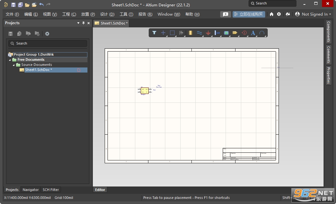
Task: Click the Projects panel open folder icon
Action: click(x=28, y=33)
